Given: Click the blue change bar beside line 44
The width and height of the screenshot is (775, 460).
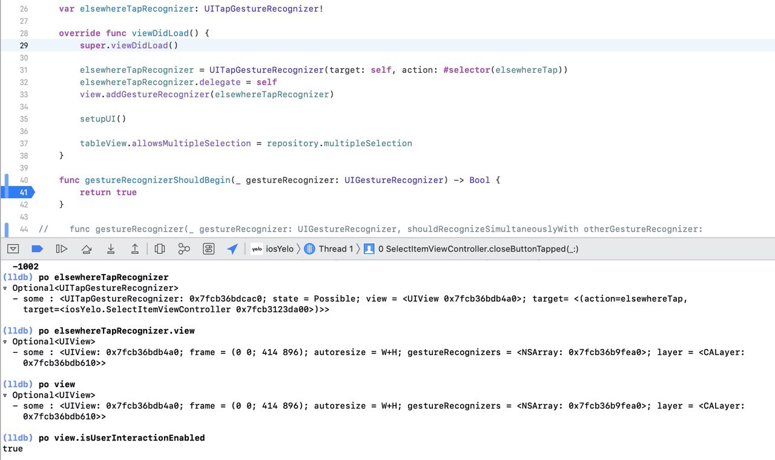Looking at the screenshot, I should click(7, 229).
